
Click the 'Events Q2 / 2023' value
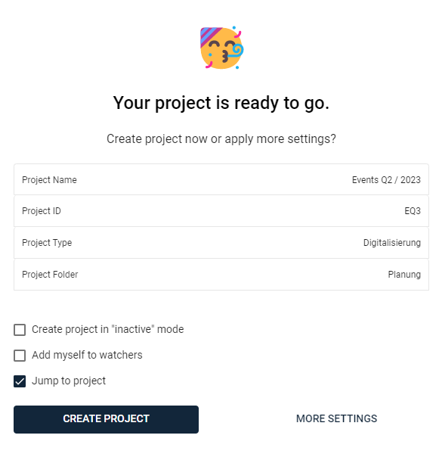point(386,180)
